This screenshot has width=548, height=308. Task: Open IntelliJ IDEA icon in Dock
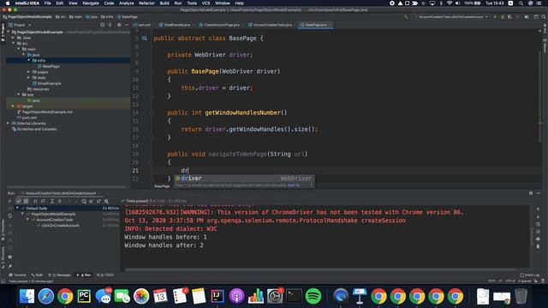click(217, 296)
